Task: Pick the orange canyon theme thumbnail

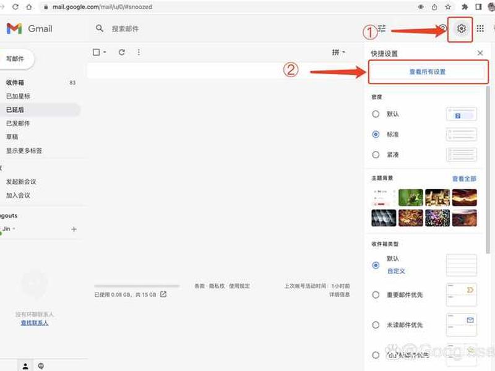Action: click(x=464, y=197)
